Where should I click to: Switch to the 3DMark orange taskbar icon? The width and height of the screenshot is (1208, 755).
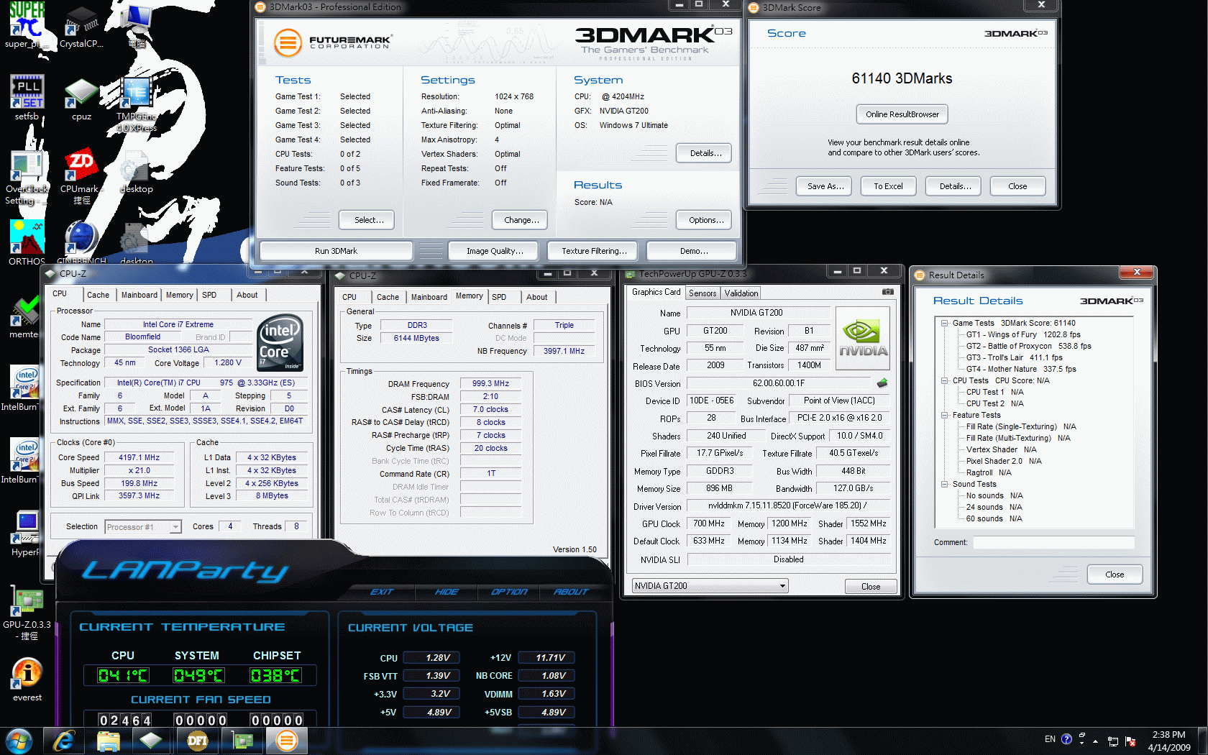click(x=286, y=741)
